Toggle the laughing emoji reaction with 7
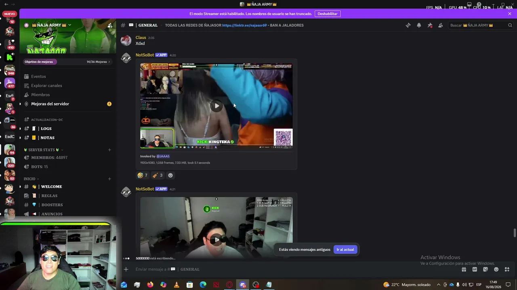The image size is (517, 290). coord(142,175)
